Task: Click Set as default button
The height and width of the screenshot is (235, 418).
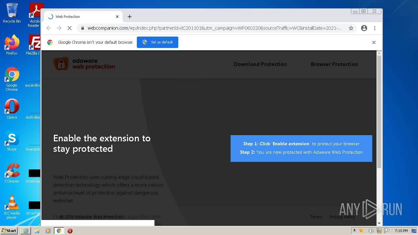Action: click(x=157, y=42)
